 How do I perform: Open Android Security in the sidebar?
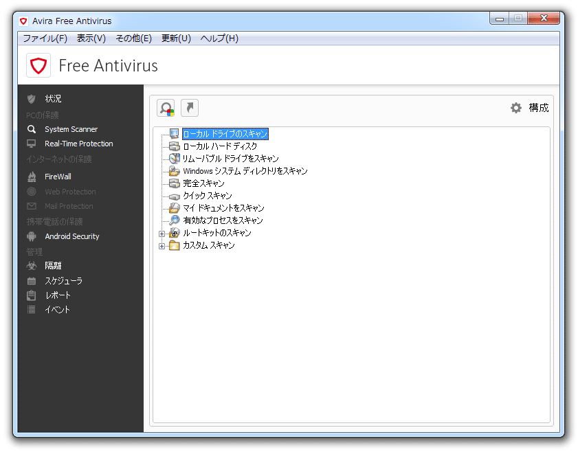coord(72,236)
